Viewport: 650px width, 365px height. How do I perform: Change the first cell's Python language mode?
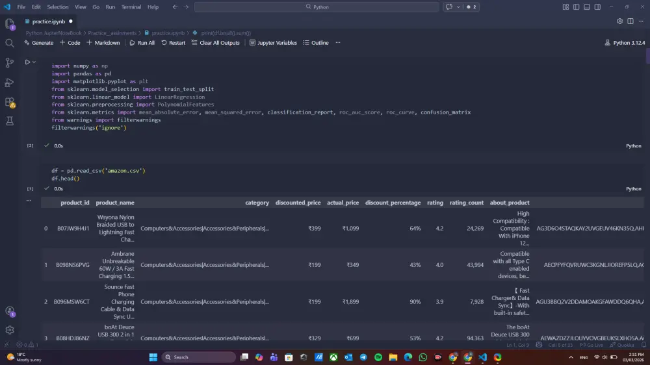tap(633, 146)
